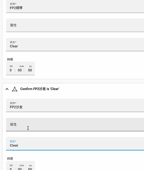
Task: Click the state condition icon beside Confirm FP2沙发
Action: click(x=15, y=89)
